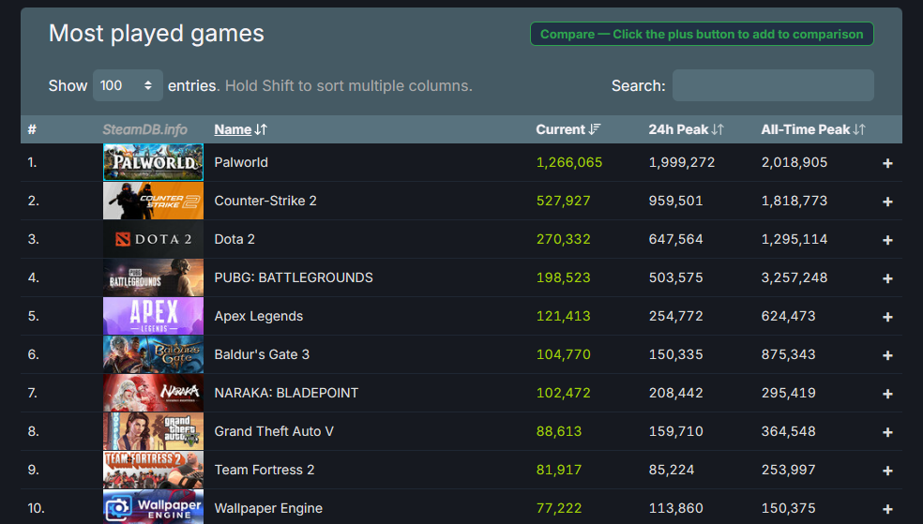This screenshot has height=524, width=923.
Task: Click plus icon in NARAKA: BLADEPOINT row
Action: 887,394
